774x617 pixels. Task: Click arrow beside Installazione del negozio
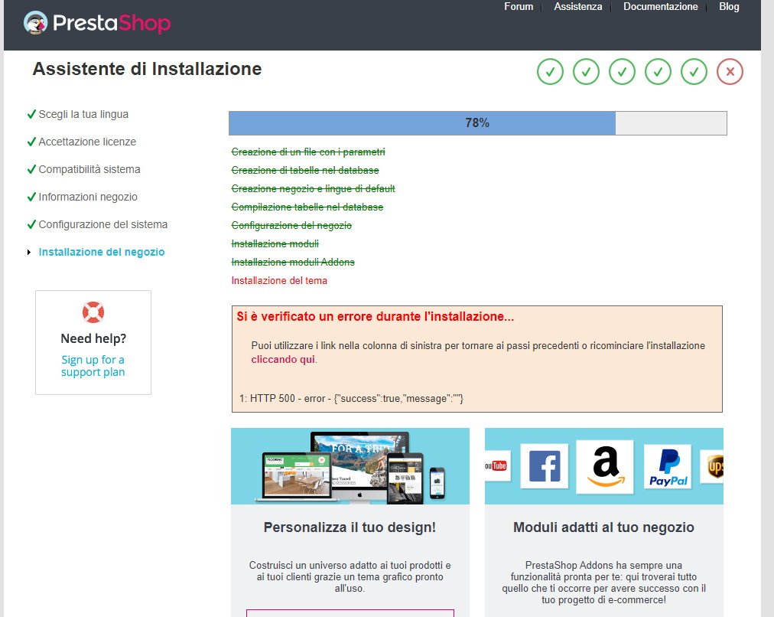pos(29,253)
